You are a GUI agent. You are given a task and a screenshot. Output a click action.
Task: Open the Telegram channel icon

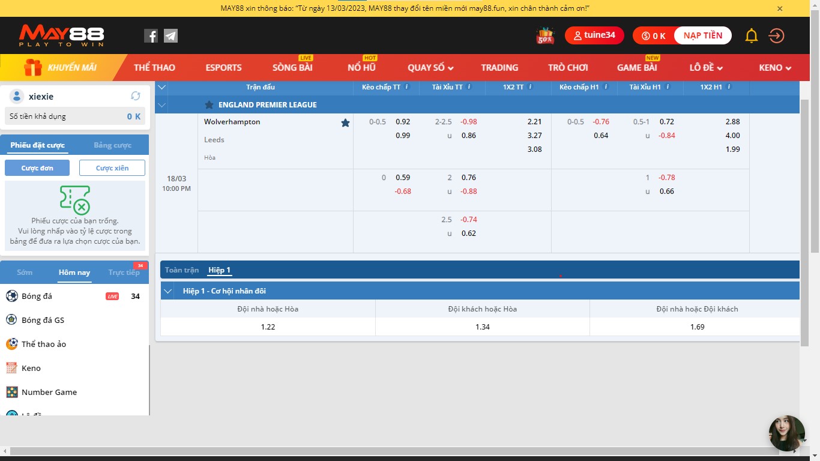pos(171,36)
